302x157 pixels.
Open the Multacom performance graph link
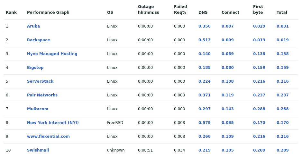click(38, 109)
